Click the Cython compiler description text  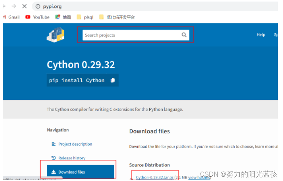pos(115,109)
